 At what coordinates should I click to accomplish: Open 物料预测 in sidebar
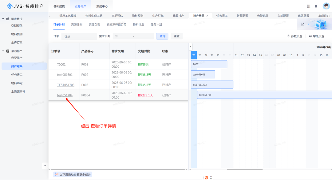[x=17, y=34]
